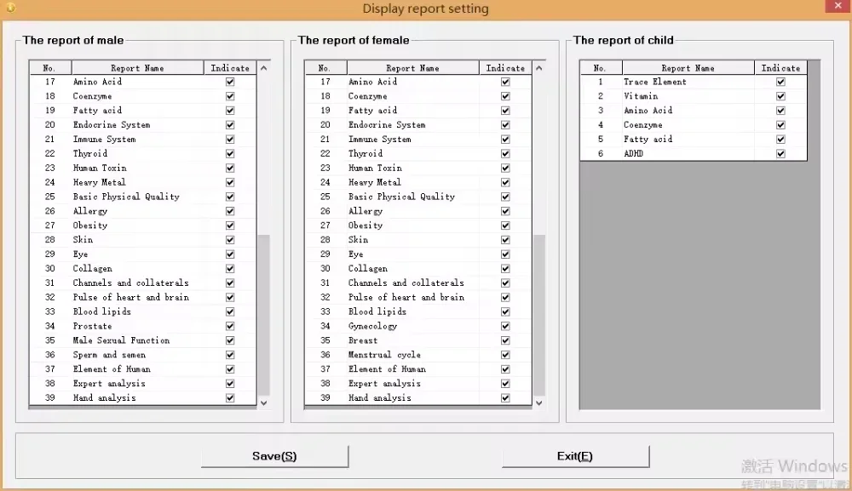Uncheck Vitamin in the child report
Image resolution: width=852 pixels, height=491 pixels.
pos(780,96)
